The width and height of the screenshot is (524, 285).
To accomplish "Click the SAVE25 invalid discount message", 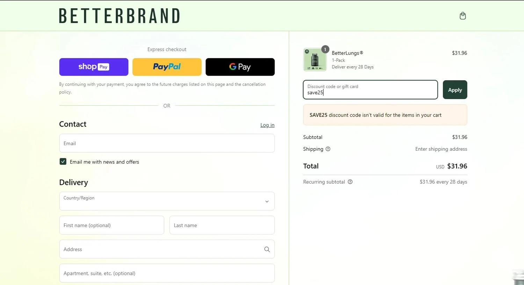I will (385, 115).
